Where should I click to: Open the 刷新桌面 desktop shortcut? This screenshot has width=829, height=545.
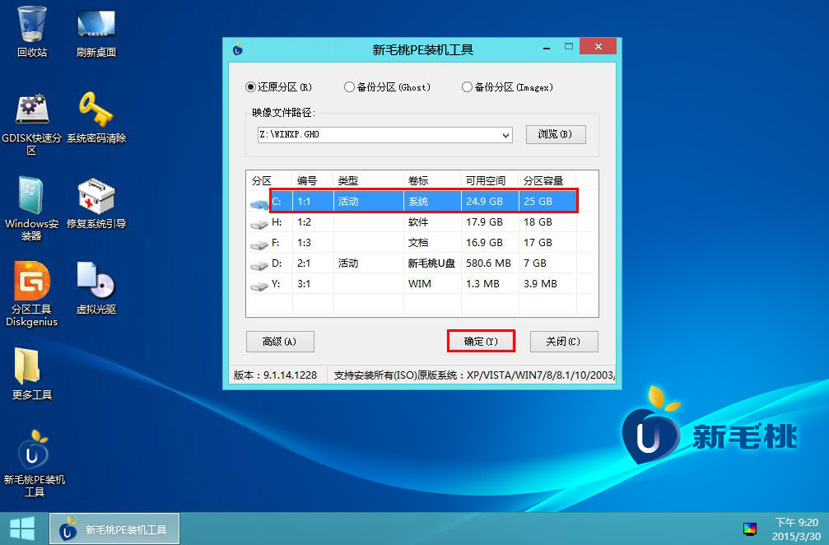(96, 25)
